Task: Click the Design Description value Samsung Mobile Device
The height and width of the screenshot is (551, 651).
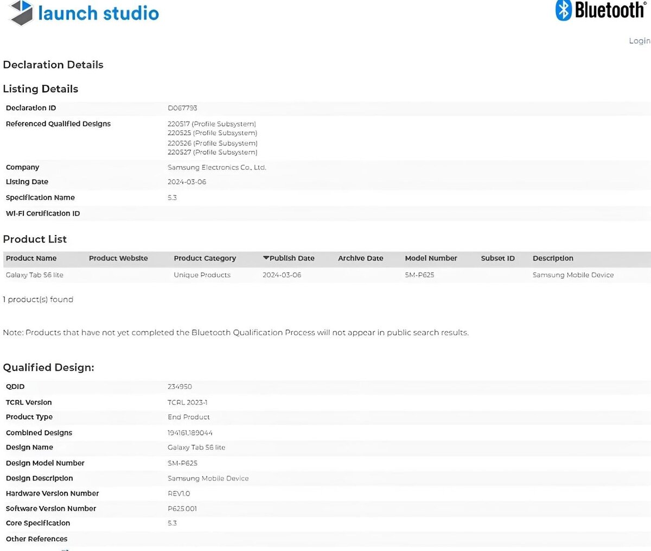Action: 208,478
